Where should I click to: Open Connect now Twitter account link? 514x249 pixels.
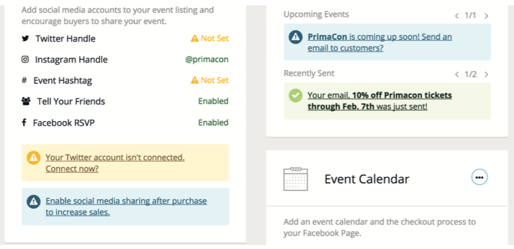(x=115, y=163)
